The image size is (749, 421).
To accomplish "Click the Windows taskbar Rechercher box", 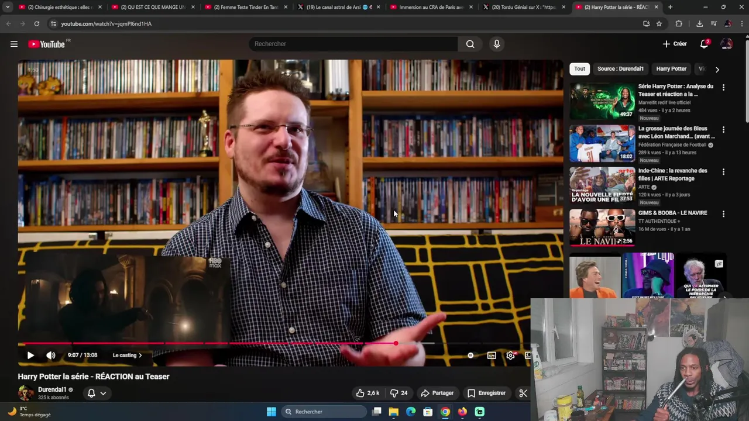I will coord(324,412).
